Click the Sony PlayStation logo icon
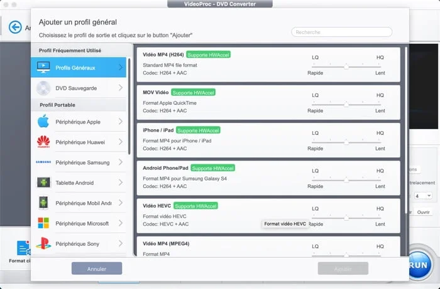Viewport: 440px width, 289px height. (43, 243)
